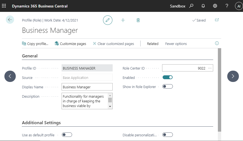The image size is (243, 141).
Task: Open help question mark menu
Action: [x=227, y=6]
